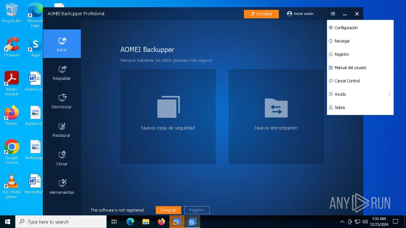Select the Clonar sidebar item
Viewport: 406px width, 228px height.
[62, 158]
